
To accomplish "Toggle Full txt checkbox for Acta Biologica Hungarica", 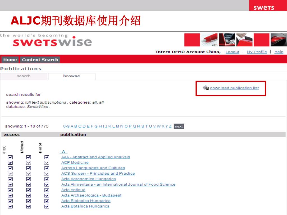I will coord(47,201).
